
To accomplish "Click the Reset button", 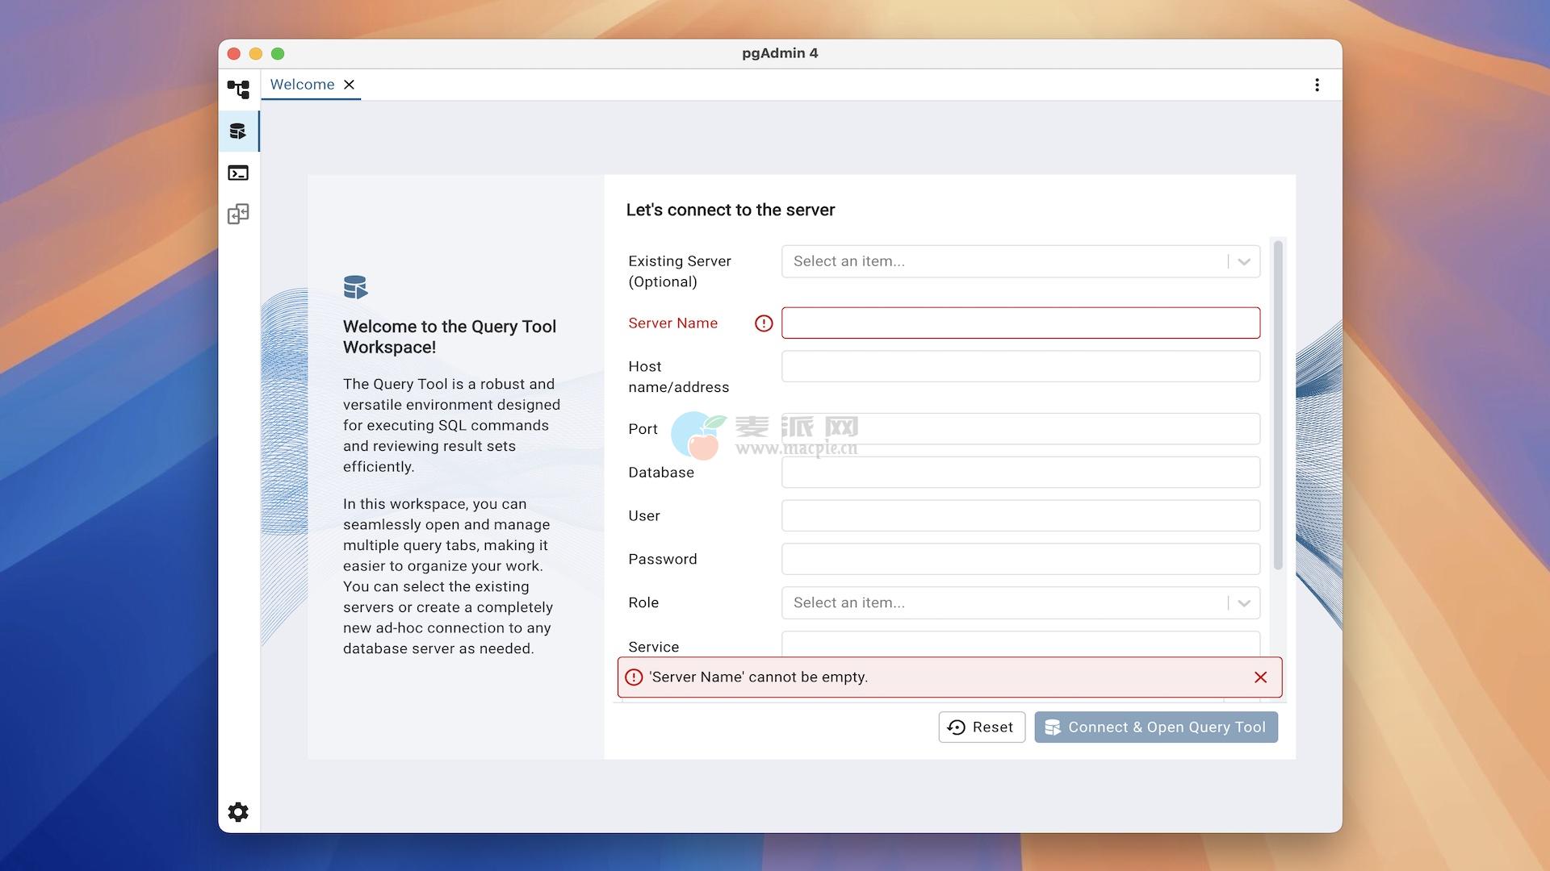I will pyautogui.click(x=982, y=727).
